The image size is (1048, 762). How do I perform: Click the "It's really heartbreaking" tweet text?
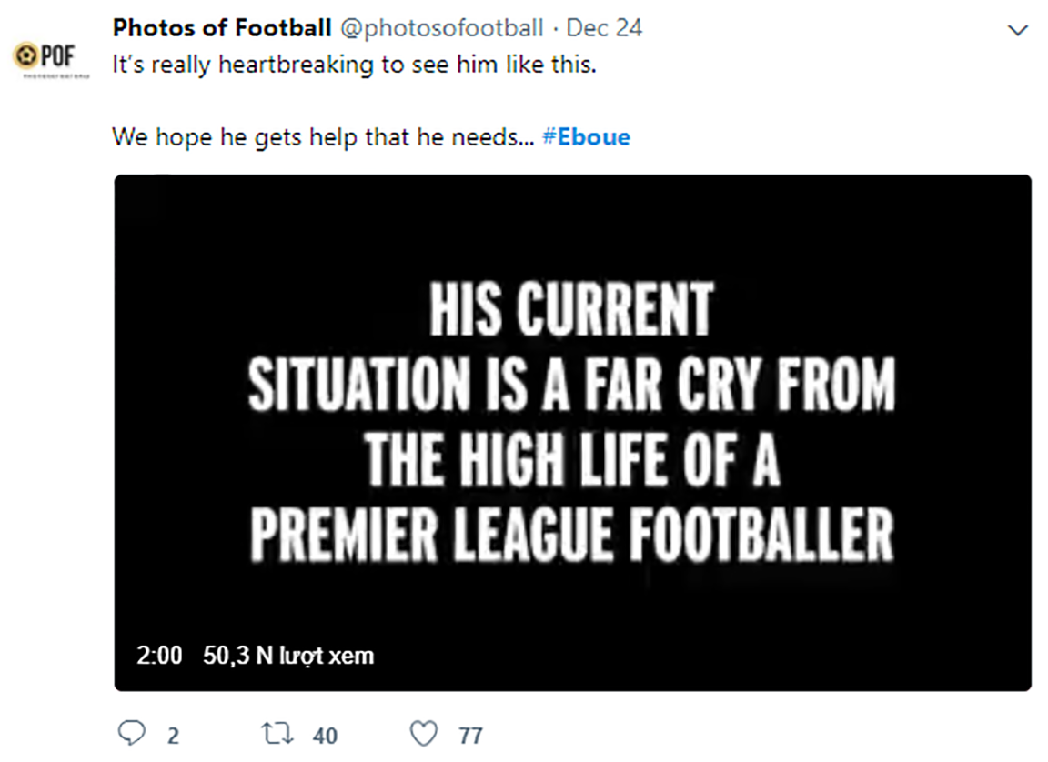[x=354, y=66]
